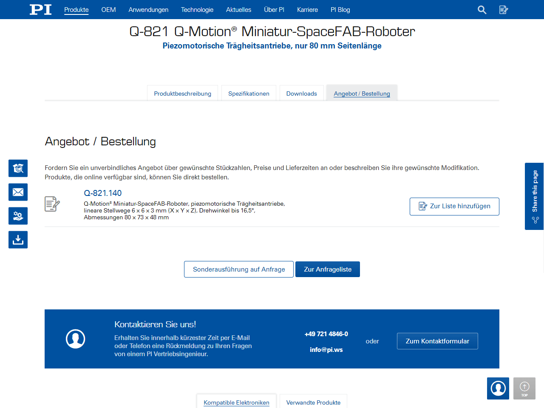Open the Produkte menu

[76, 10]
